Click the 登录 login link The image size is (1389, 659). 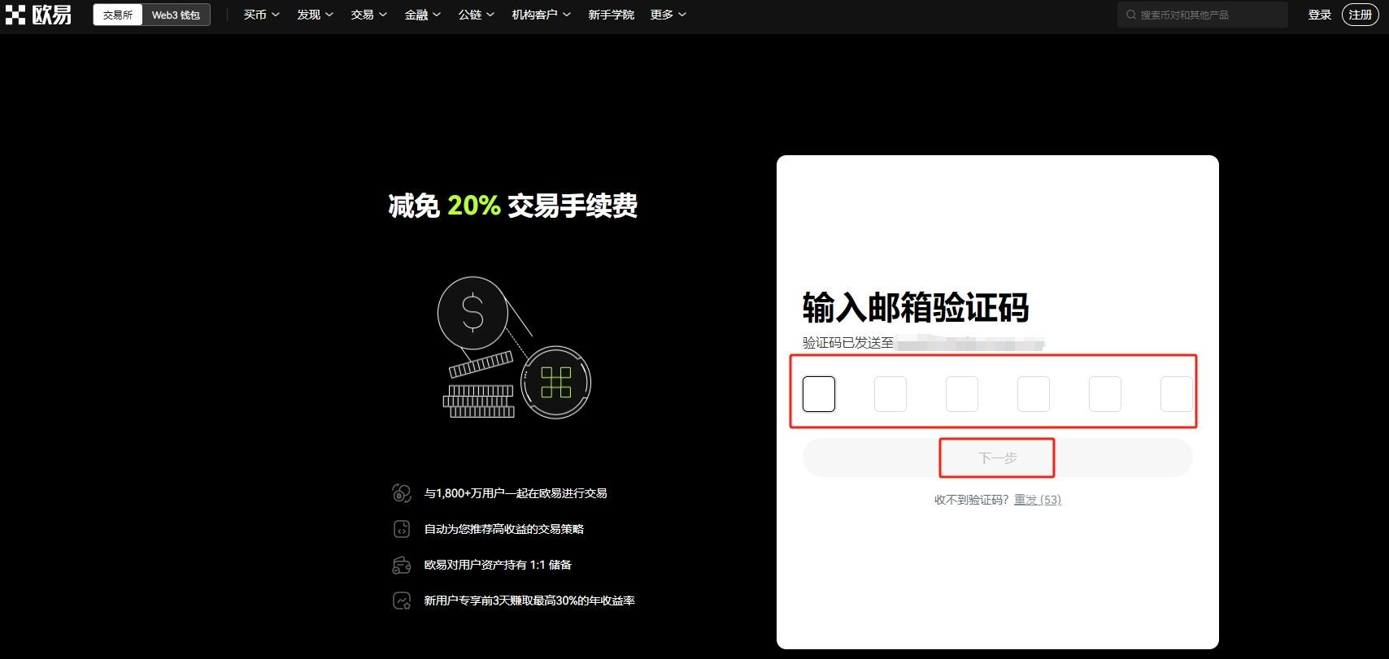(x=1319, y=15)
